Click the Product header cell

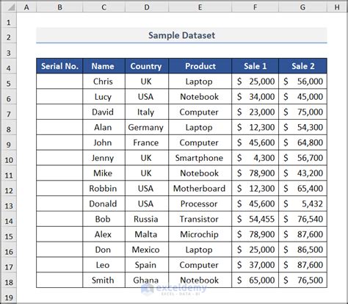(200, 66)
